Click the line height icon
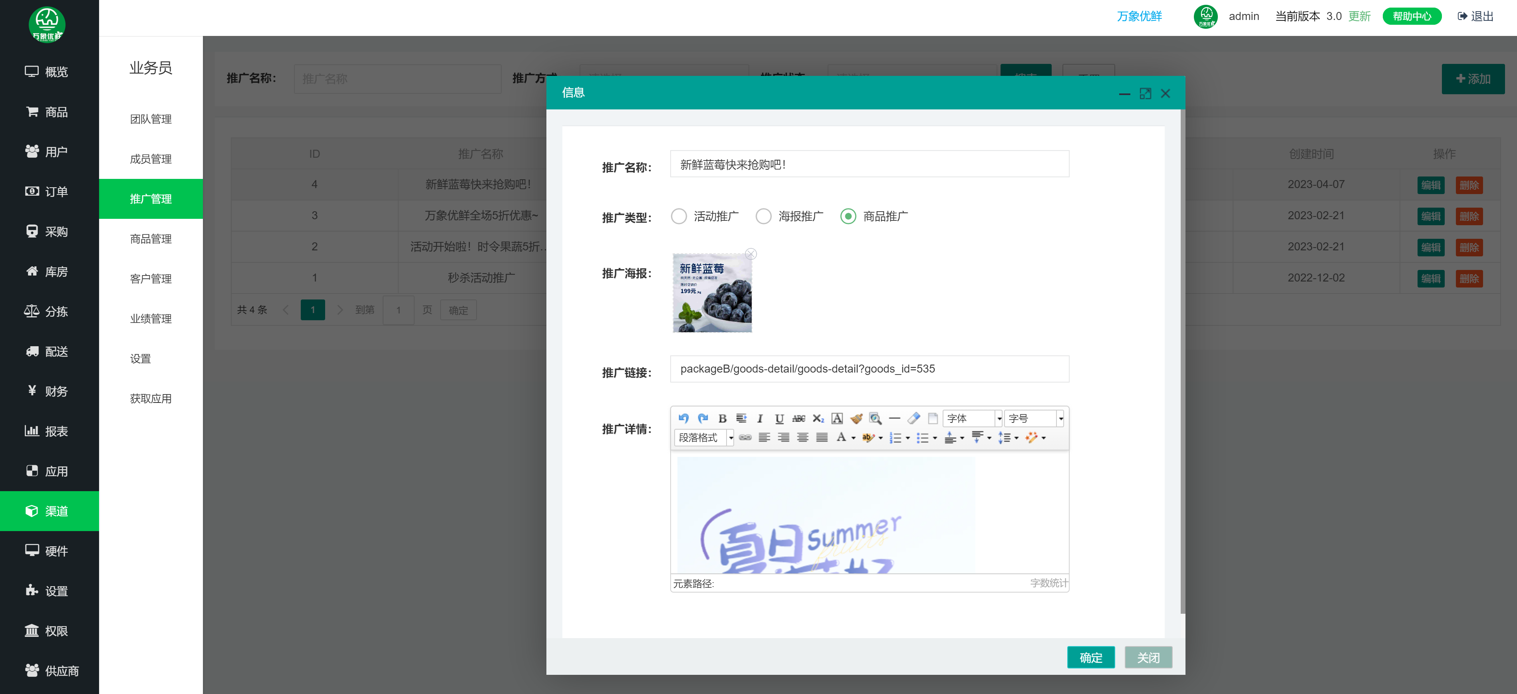This screenshot has width=1517, height=694. pyautogui.click(x=1004, y=437)
